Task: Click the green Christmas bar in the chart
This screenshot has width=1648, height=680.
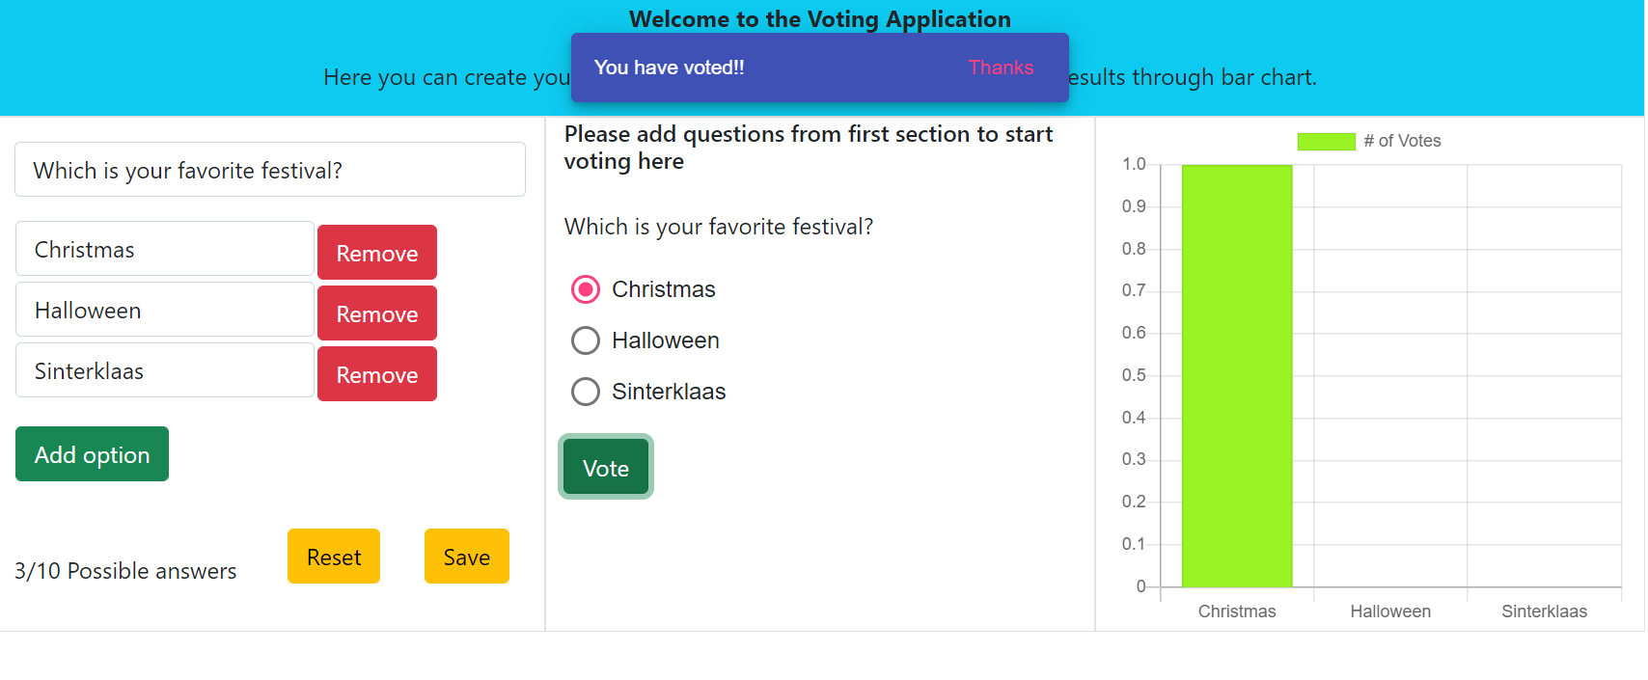Action: click(x=1237, y=376)
